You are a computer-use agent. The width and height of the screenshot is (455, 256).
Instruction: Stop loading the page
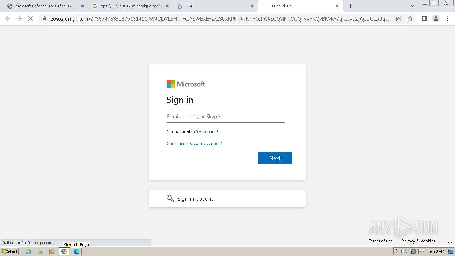point(31,18)
